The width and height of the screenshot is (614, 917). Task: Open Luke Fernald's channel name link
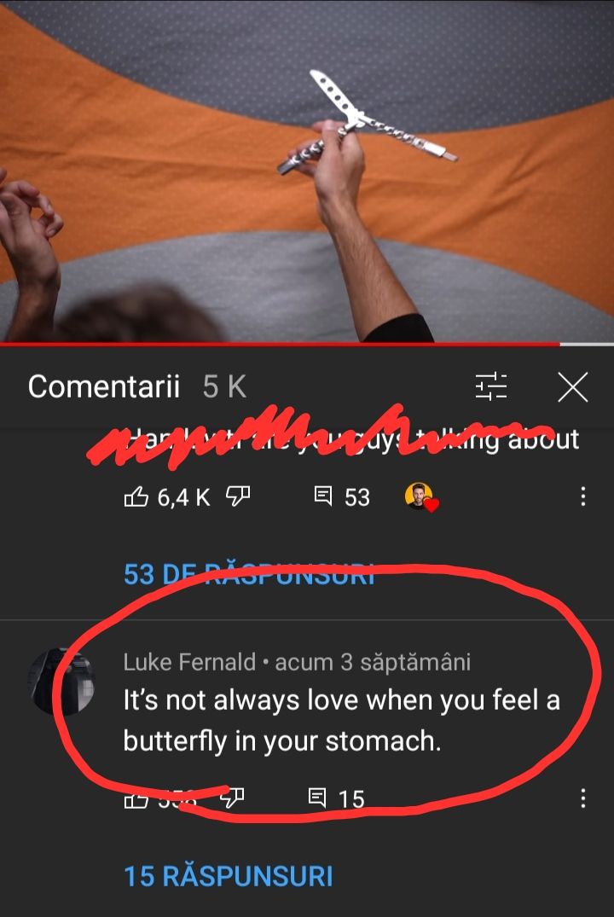(189, 662)
